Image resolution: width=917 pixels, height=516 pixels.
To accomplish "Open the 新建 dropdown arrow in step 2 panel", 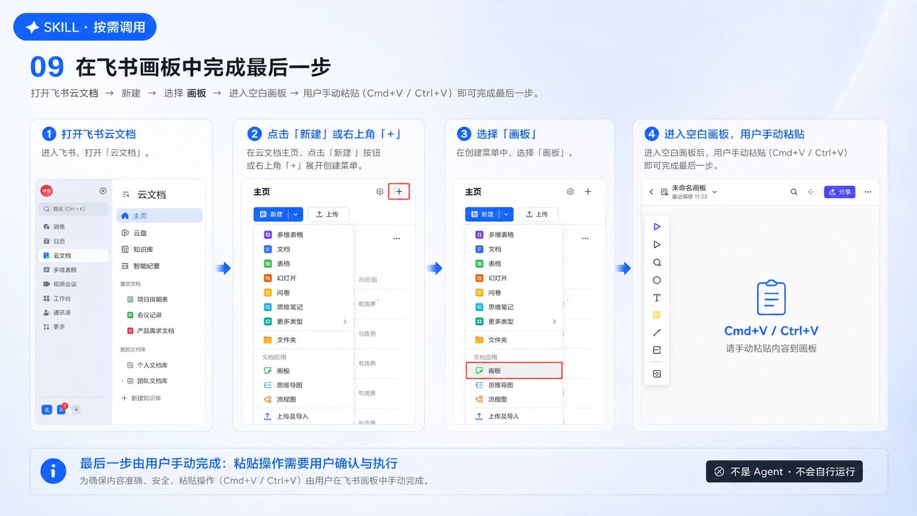I will click(x=296, y=214).
